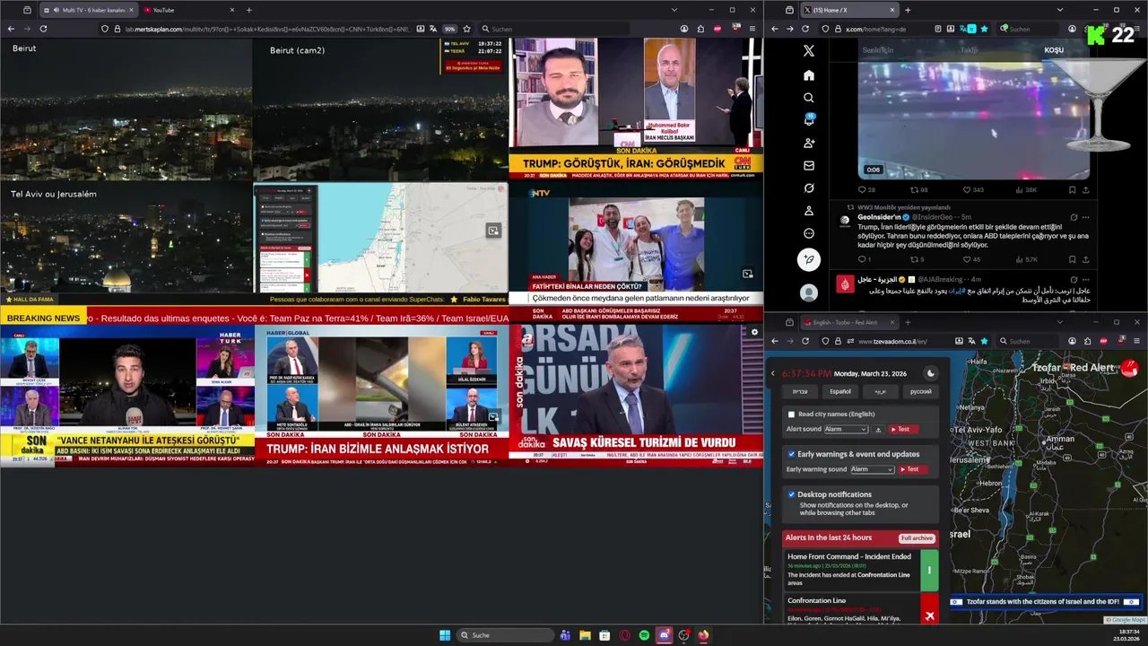Open the GeoInsider profile name link
1148x646 pixels.
click(879, 217)
